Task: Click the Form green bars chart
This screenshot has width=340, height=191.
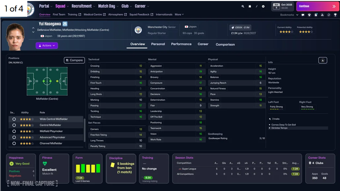Action: 88,168
